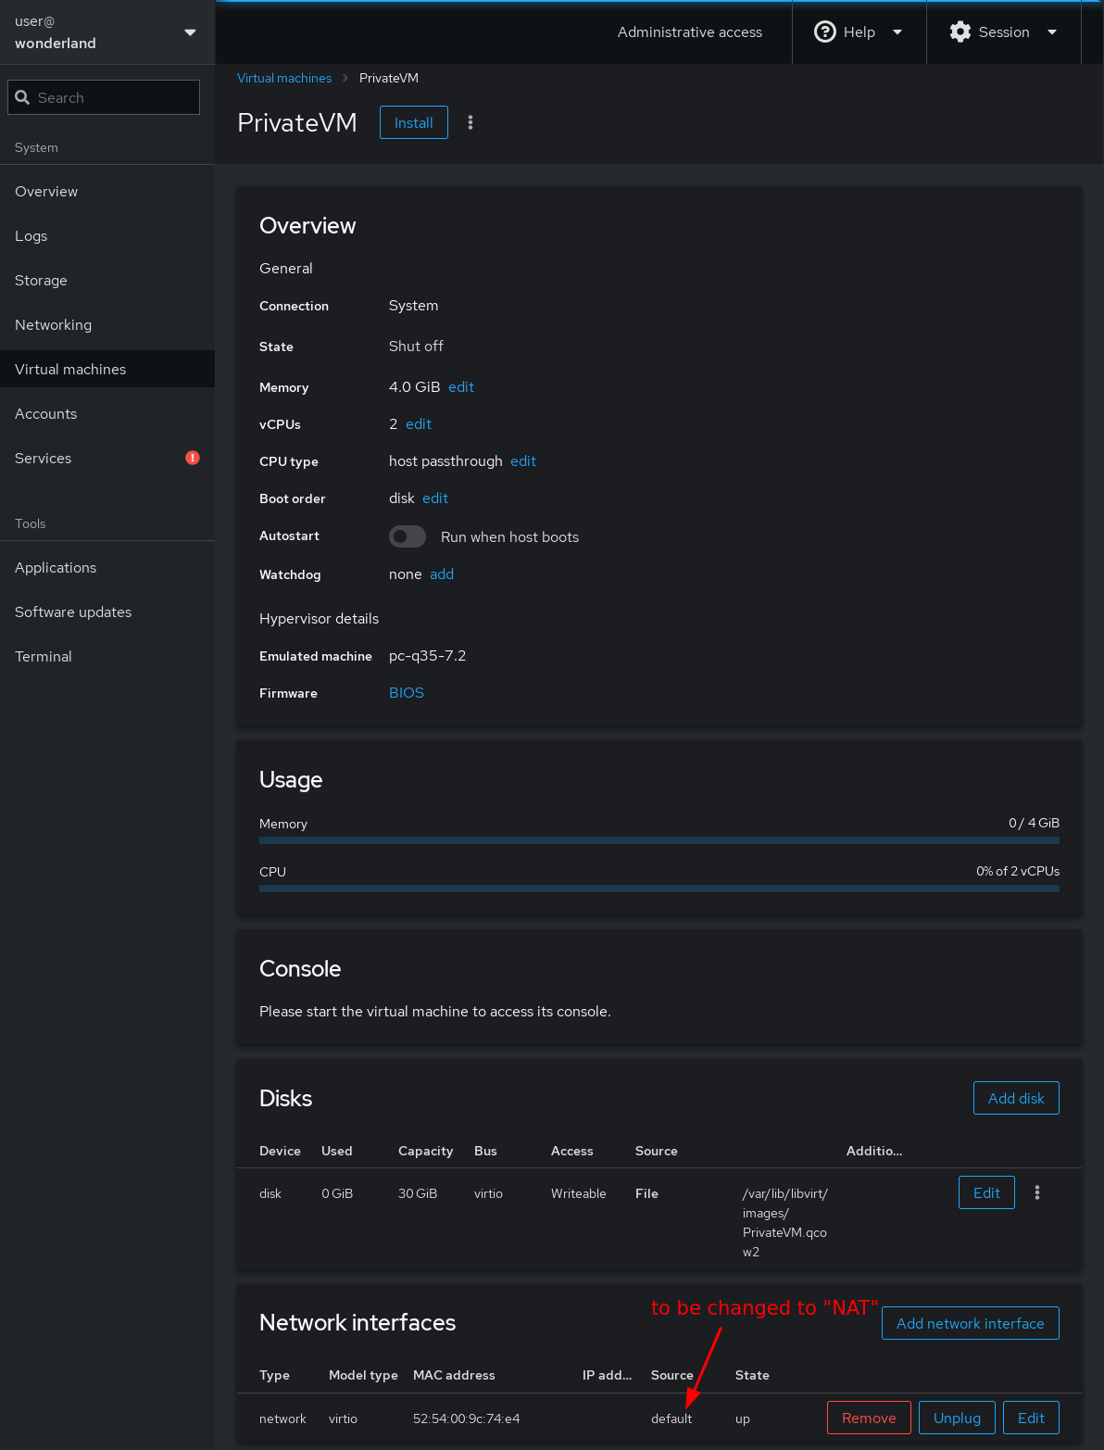Click the Add disk button
1104x1450 pixels.
(1016, 1098)
